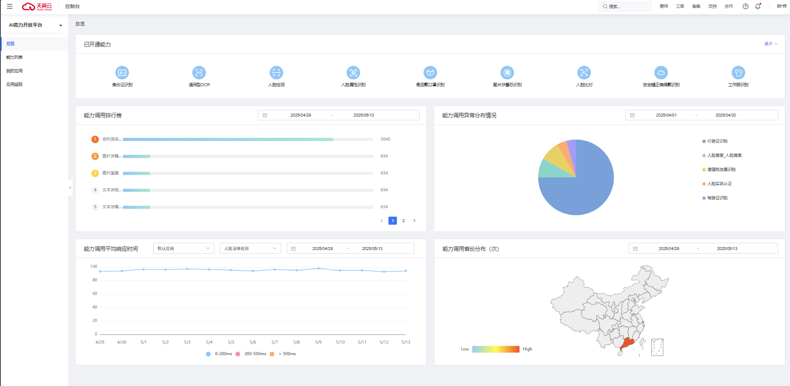Screen dimensions: 790x386
Task: Click start date 2025/04/29 in province panel
Action: pyautogui.click(x=669, y=249)
